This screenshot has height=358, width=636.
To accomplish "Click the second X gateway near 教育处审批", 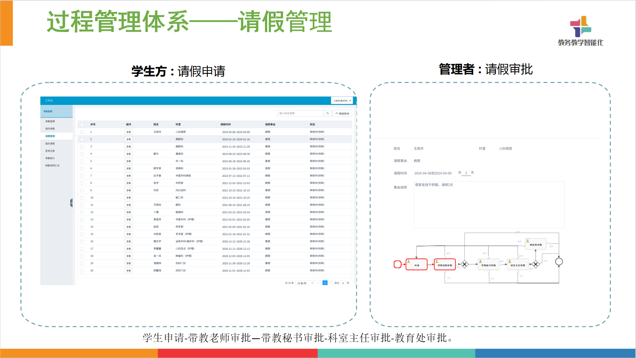I will (536, 264).
